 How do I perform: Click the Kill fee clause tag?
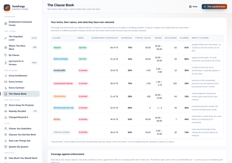click(57, 119)
